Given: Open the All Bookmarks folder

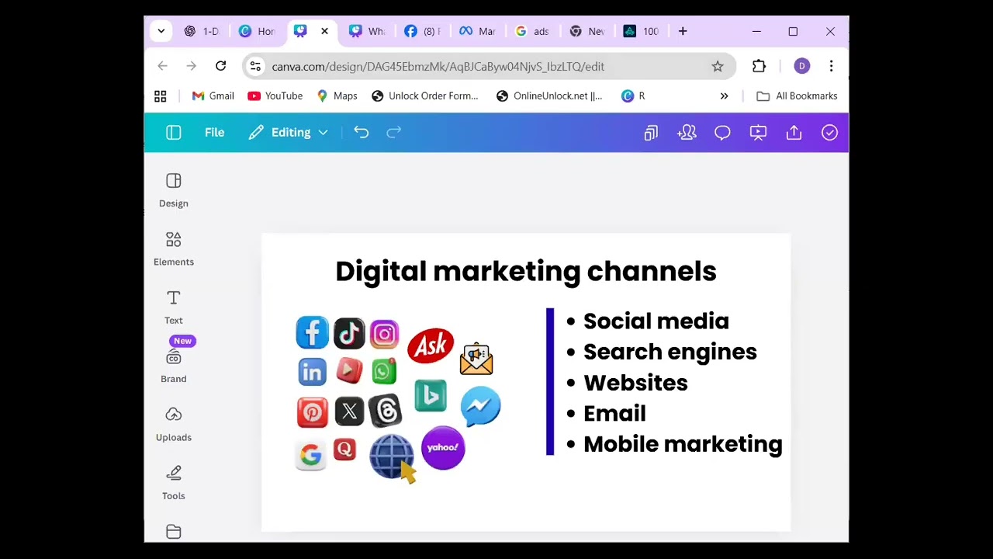Looking at the screenshot, I should (797, 96).
